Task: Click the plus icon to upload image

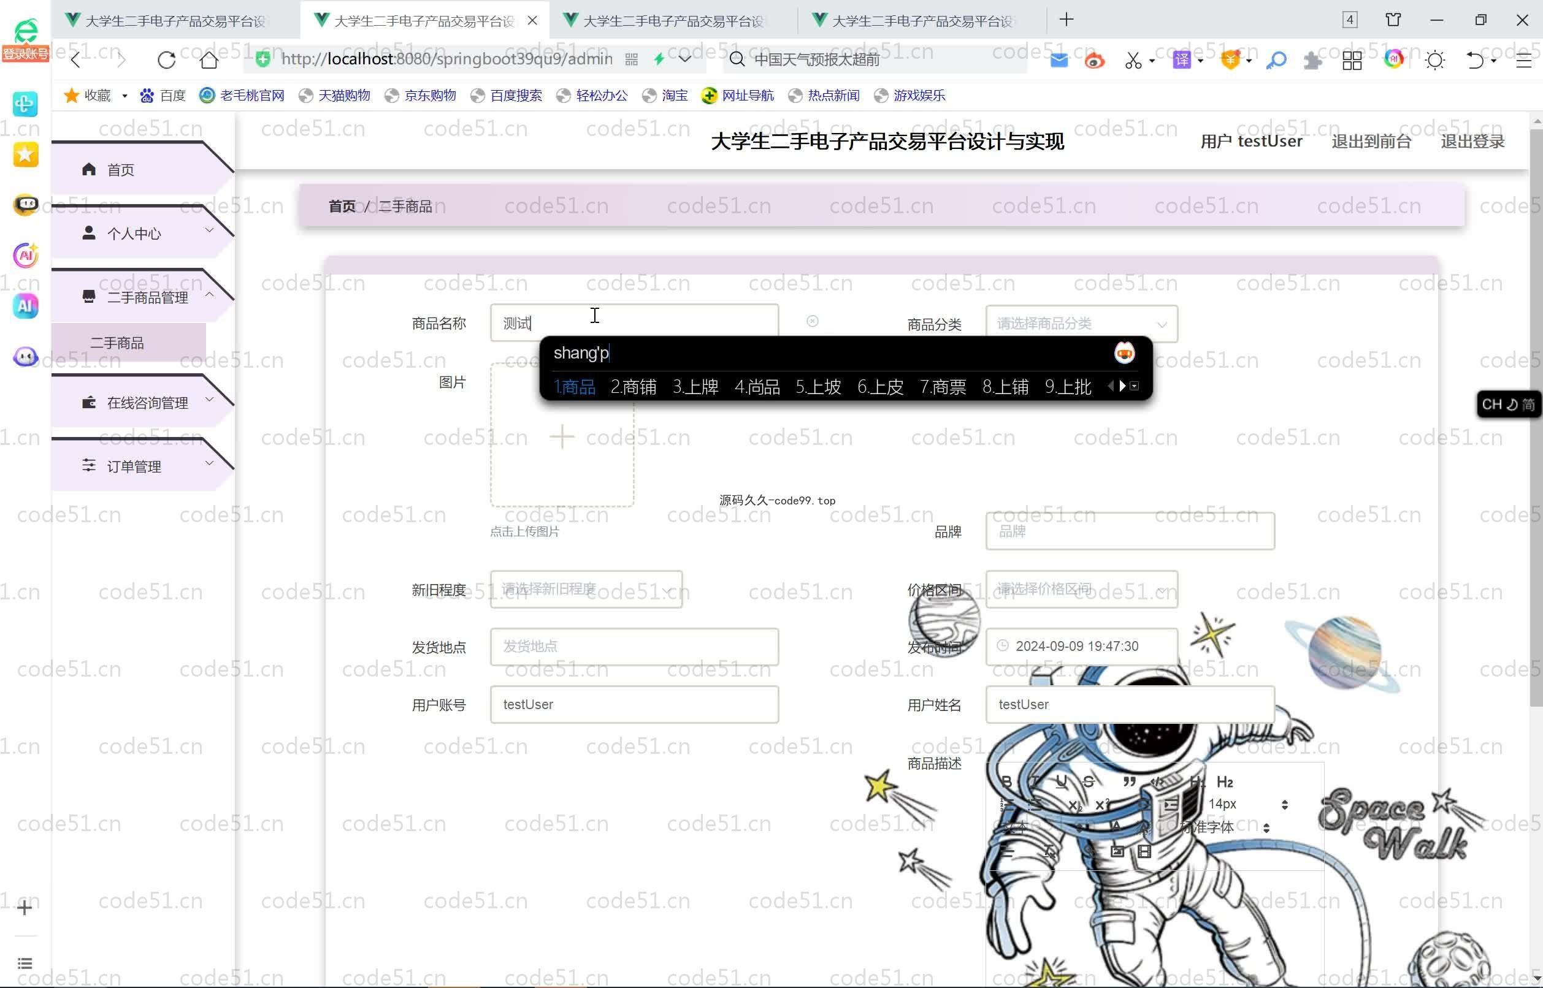Action: 562,436
